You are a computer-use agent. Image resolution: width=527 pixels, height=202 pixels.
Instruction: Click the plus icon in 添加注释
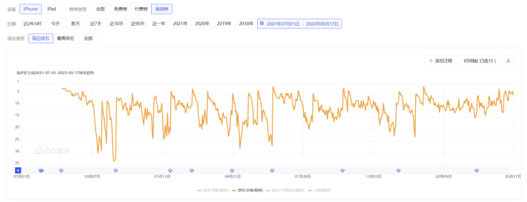pyautogui.click(x=431, y=61)
